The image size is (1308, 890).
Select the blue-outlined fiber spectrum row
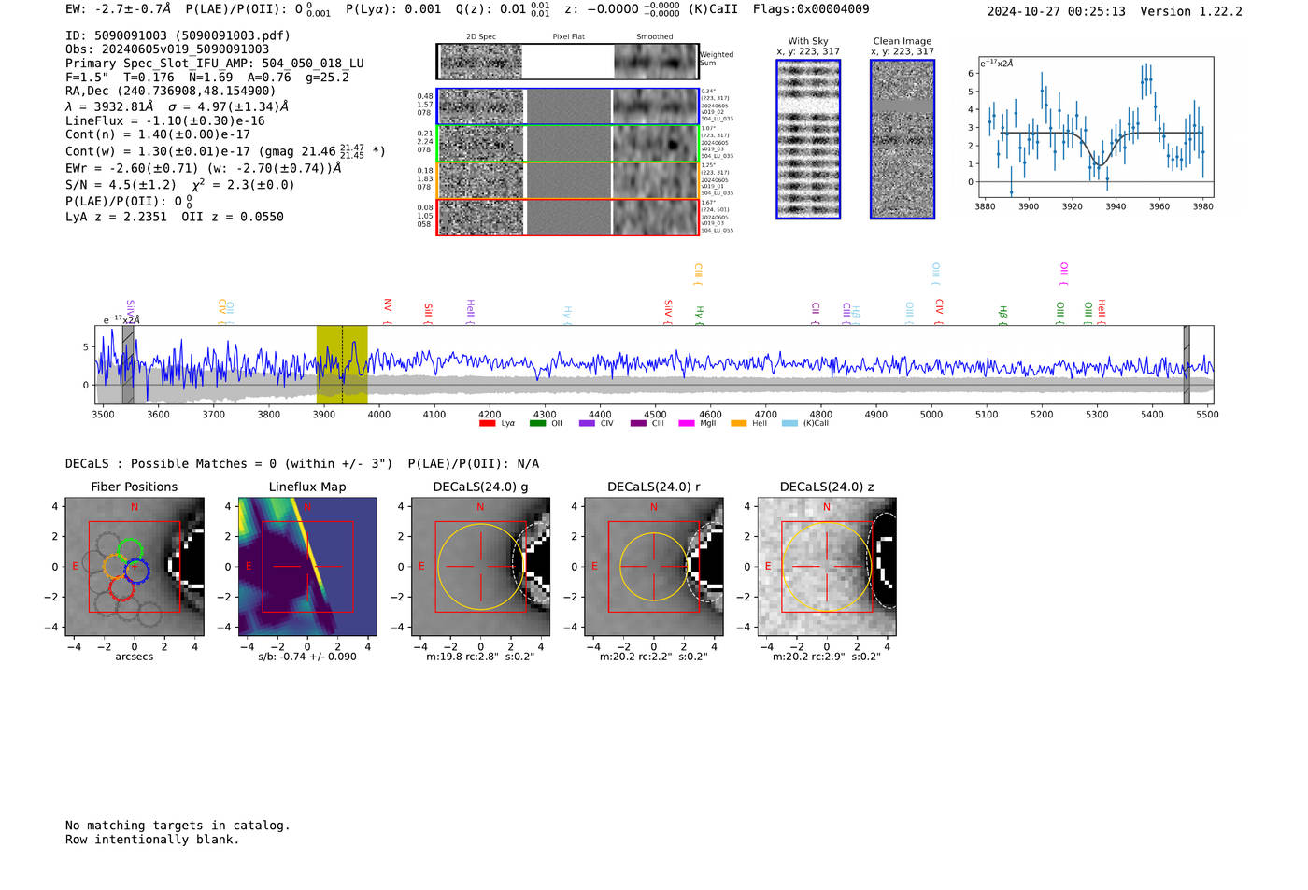point(567,106)
